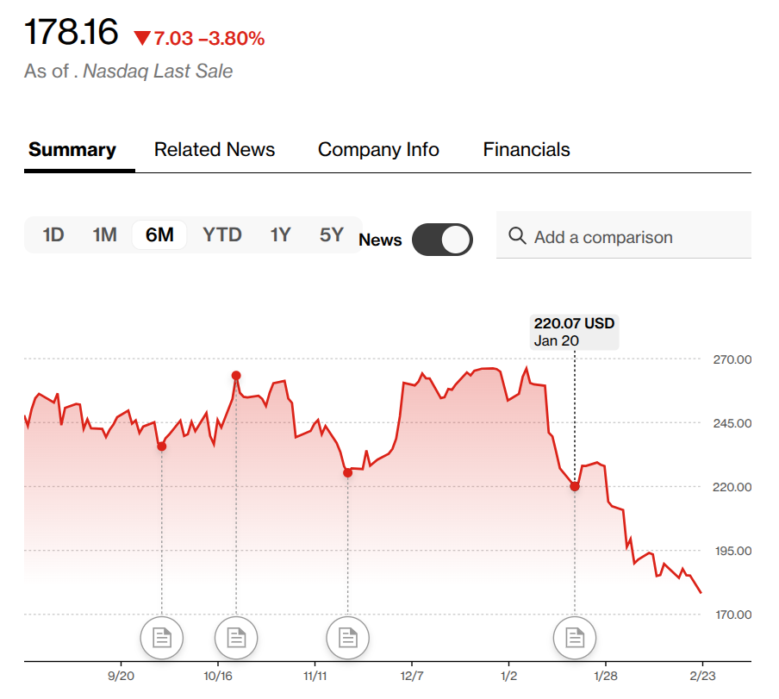The width and height of the screenshot is (779, 699).
Task: Click the search magnifier icon
Action: pos(517,236)
